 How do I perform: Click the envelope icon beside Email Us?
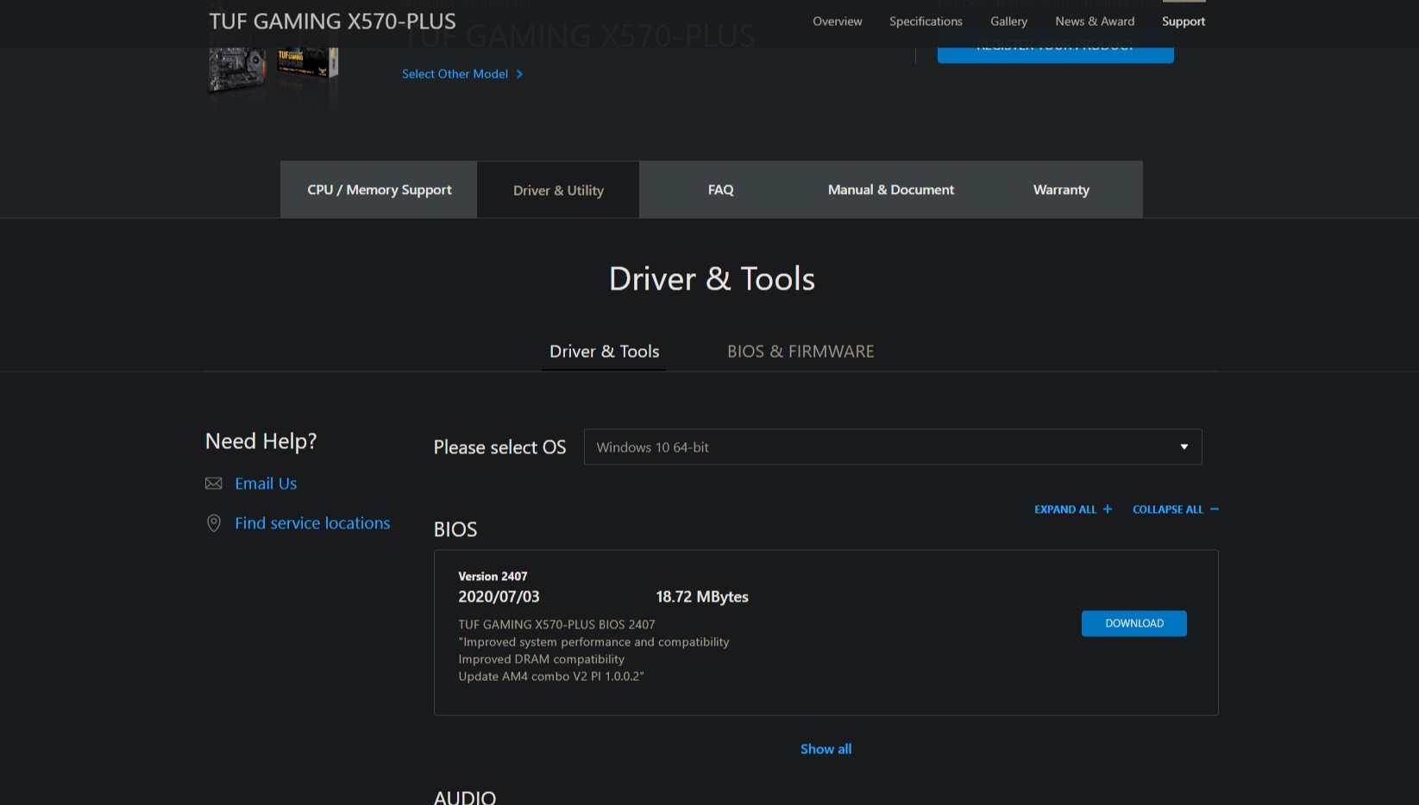pos(213,484)
